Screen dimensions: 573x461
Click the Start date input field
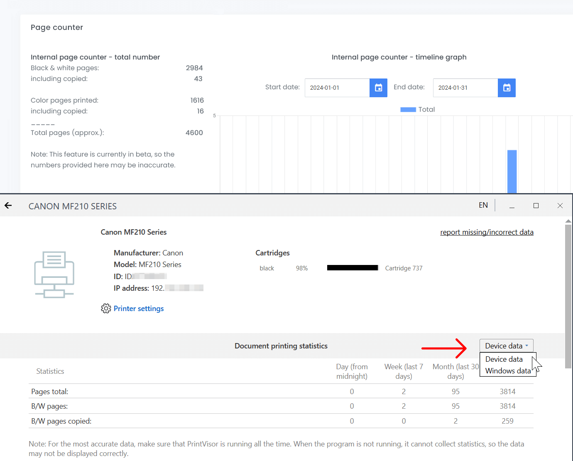[337, 88]
